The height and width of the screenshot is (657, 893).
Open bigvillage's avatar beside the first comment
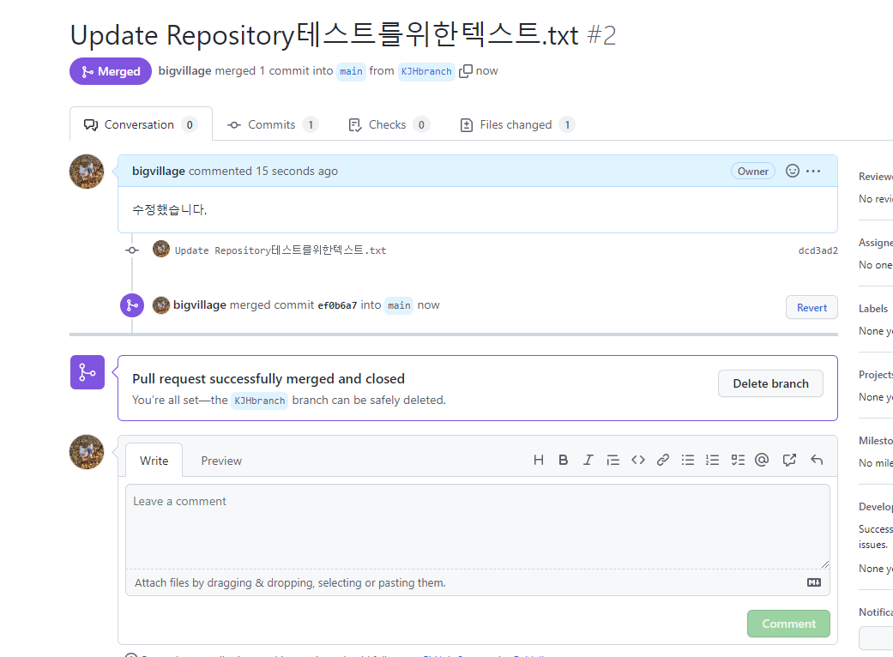pos(87,172)
